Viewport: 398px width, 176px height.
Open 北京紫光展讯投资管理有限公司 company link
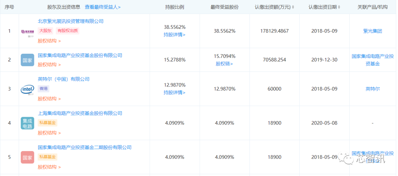pos(70,21)
